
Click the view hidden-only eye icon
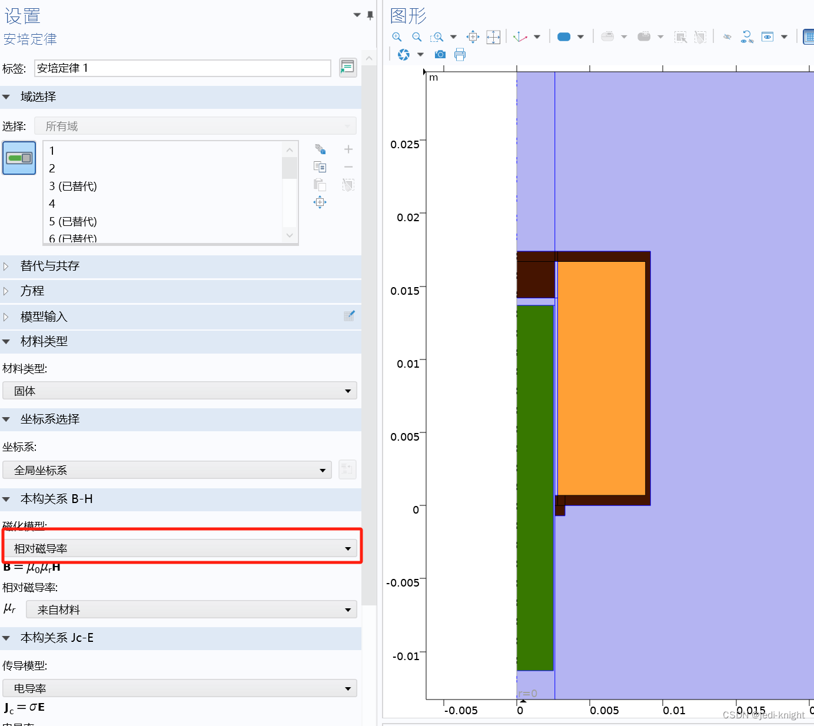tap(768, 37)
